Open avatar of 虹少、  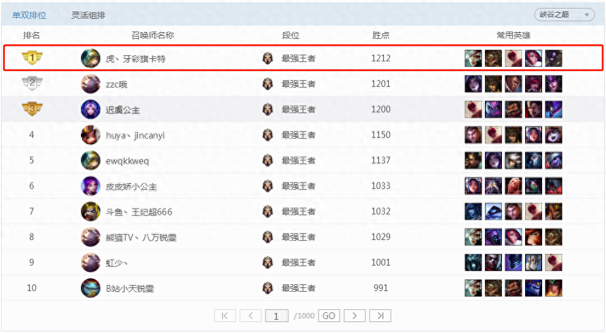click(91, 262)
